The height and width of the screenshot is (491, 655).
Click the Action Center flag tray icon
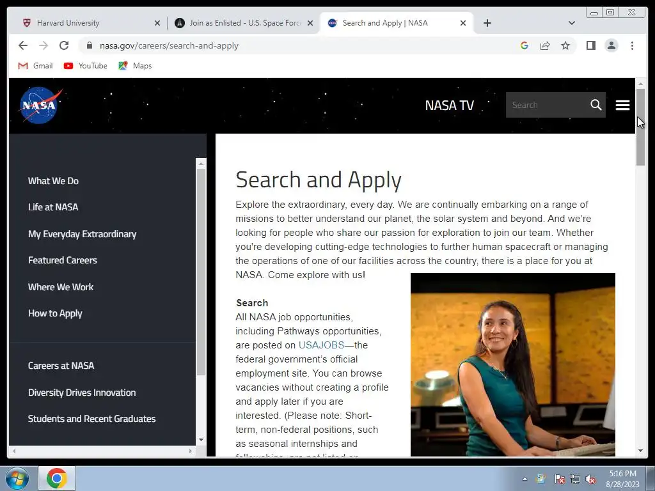(x=559, y=479)
